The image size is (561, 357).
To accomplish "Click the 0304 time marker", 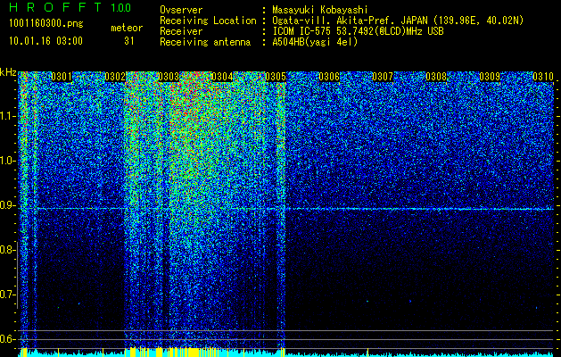I will 222,77.
